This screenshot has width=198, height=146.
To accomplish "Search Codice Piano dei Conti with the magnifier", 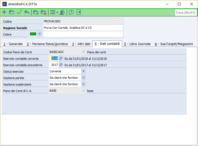I will (x=83, y=52).
